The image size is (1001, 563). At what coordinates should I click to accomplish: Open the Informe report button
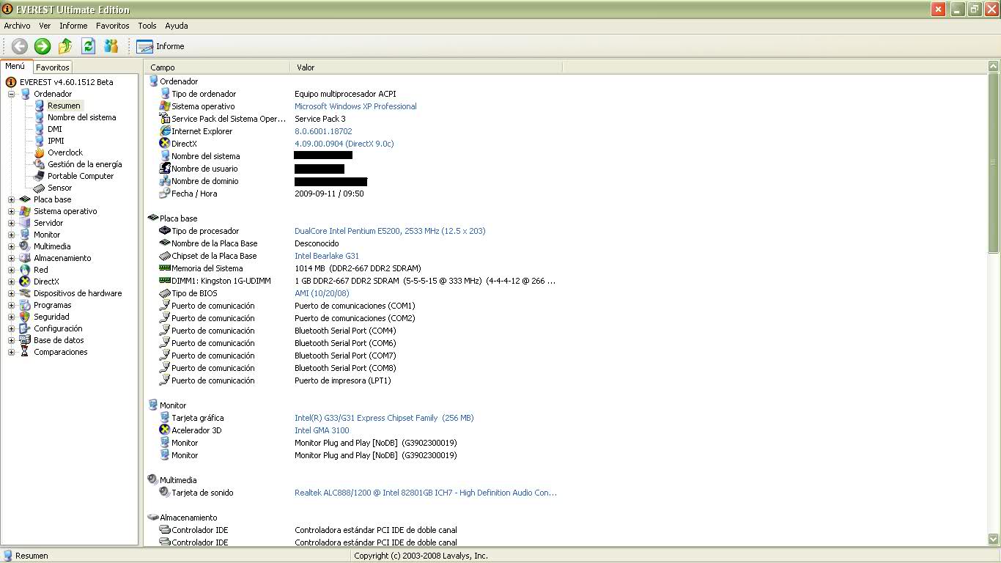point(160,46)
